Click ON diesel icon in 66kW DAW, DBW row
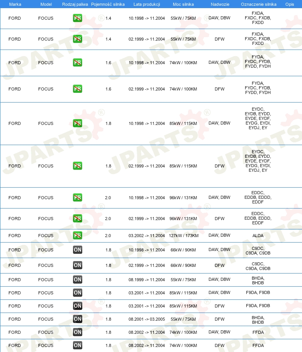Screen dimensions: 302x352 77,249
